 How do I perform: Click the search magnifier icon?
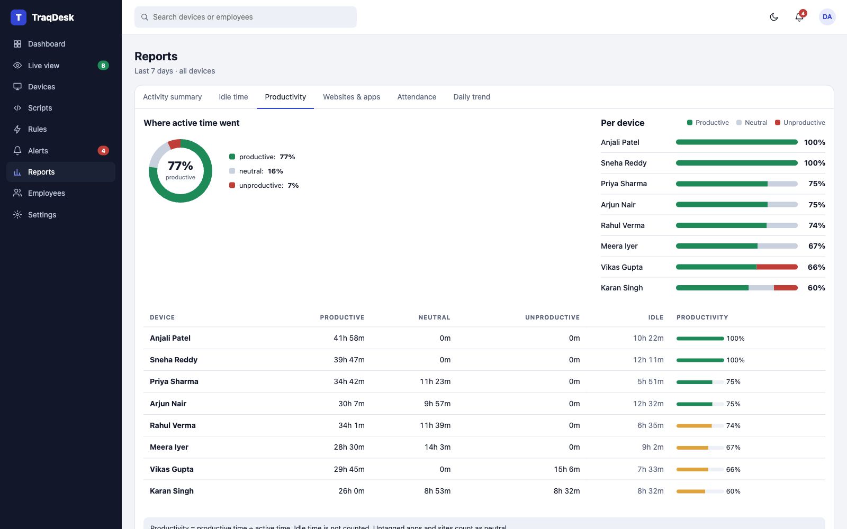(145, 17)
